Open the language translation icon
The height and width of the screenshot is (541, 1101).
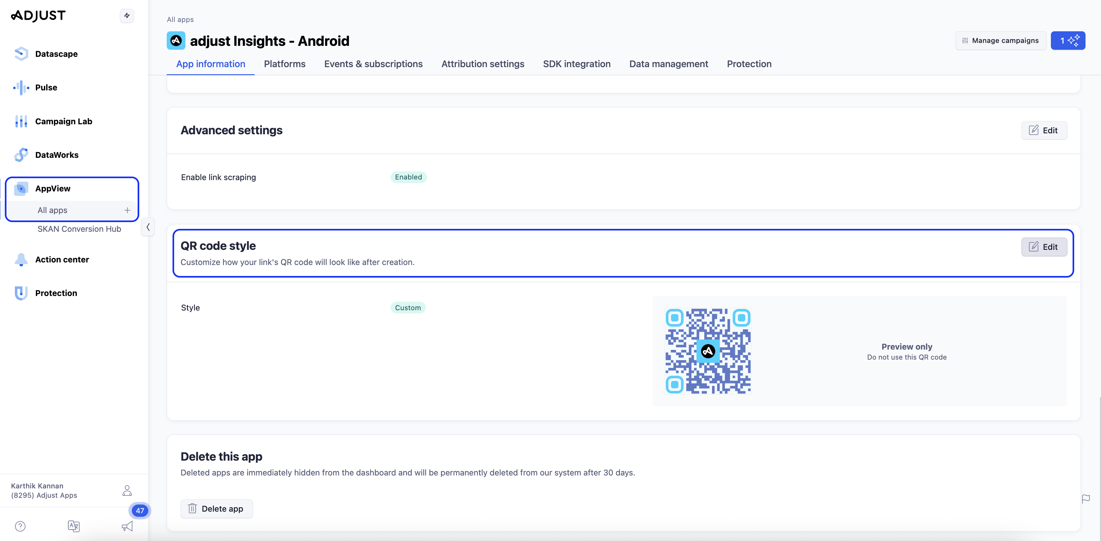[x=74, y=526]
